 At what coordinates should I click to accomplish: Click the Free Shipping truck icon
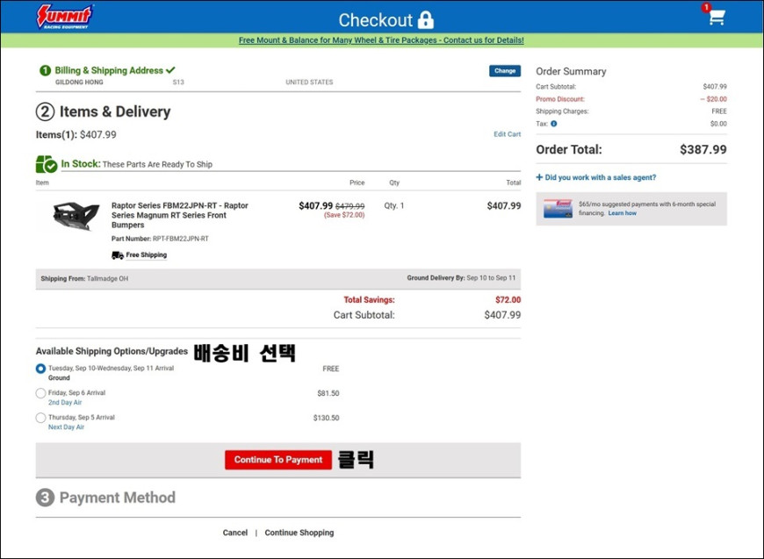coord(118,255)
